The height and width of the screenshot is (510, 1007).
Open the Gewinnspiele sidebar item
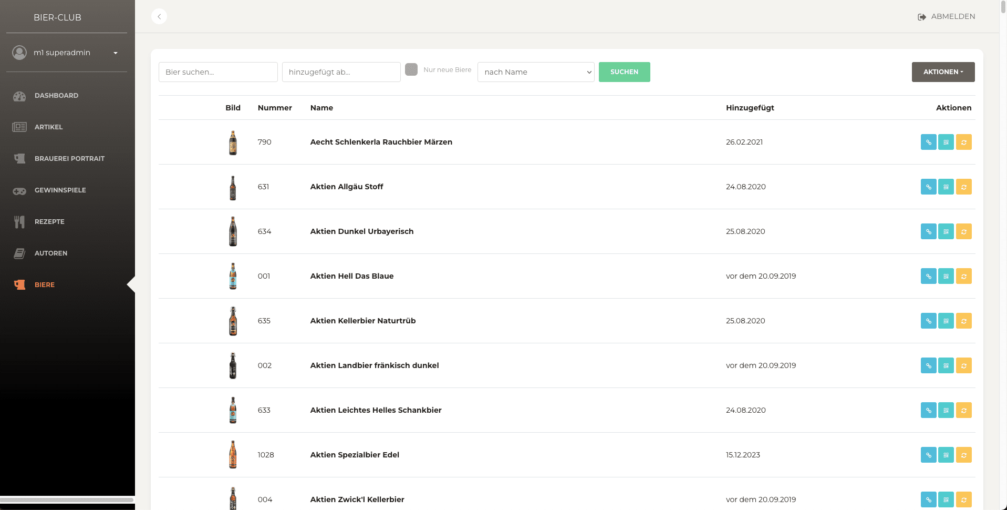pos(60,190)
